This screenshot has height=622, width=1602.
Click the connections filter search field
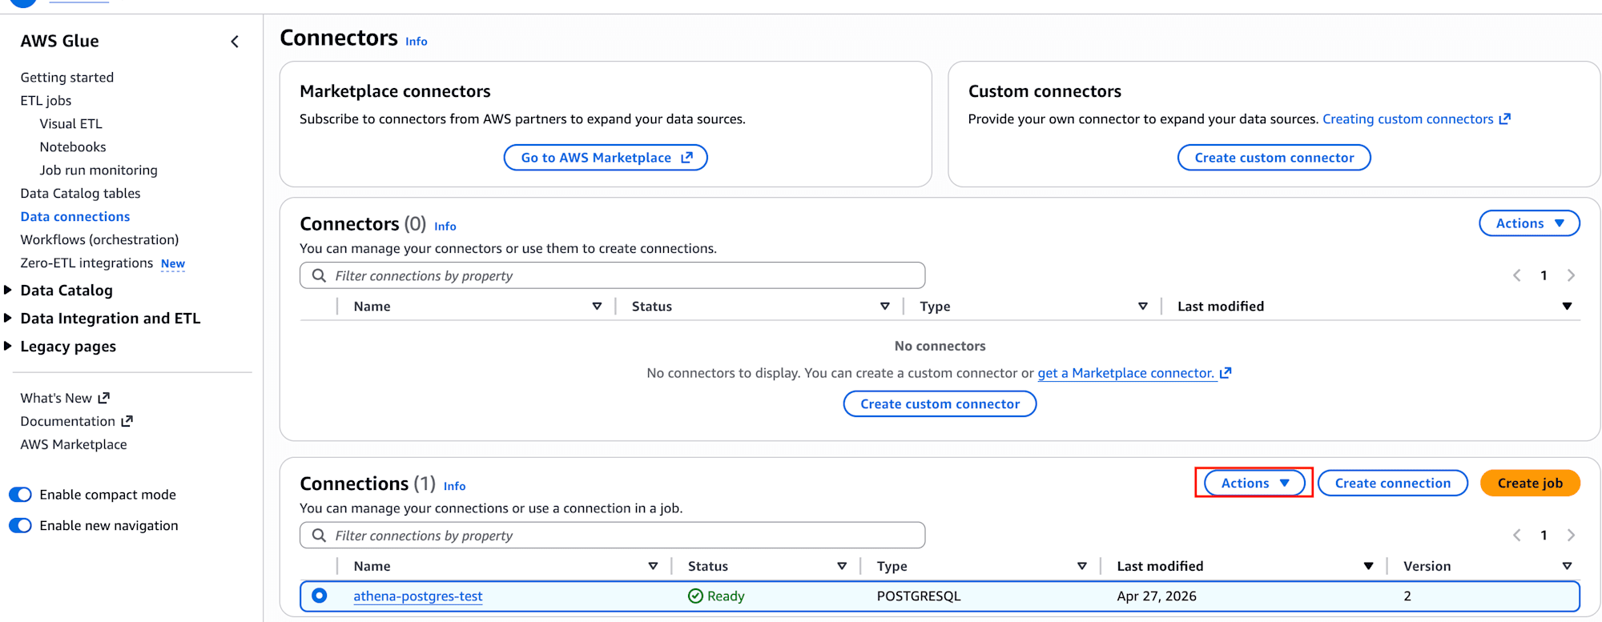[x=625, y=536]
